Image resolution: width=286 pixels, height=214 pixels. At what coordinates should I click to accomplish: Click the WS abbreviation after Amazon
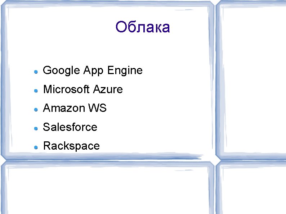97,108
